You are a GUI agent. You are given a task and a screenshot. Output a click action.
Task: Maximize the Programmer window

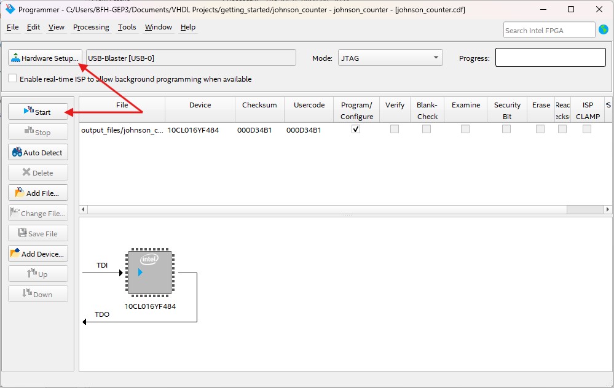click(x=570, y=9)
